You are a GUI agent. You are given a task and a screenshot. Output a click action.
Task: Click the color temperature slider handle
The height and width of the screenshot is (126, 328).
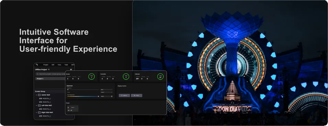click(99, 96)
